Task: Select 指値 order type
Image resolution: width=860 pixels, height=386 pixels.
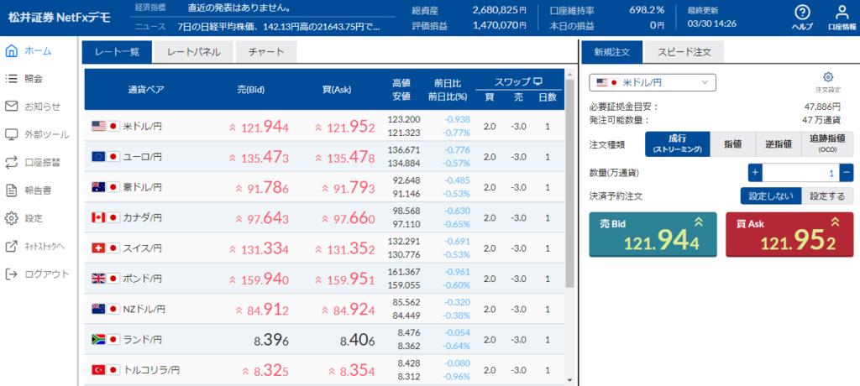Action: [732, 144]
